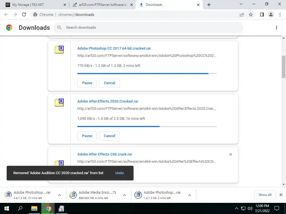Pause the After.Effects.2020 download

pos(87,136)
